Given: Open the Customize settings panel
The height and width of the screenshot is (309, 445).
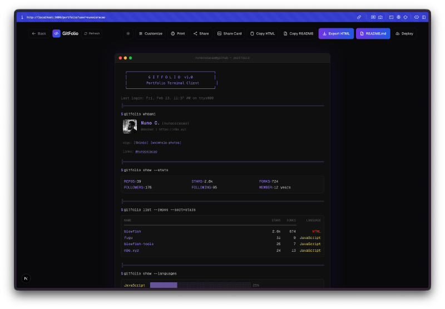Looking at the screenshot, I should click(x=150, y=33).
